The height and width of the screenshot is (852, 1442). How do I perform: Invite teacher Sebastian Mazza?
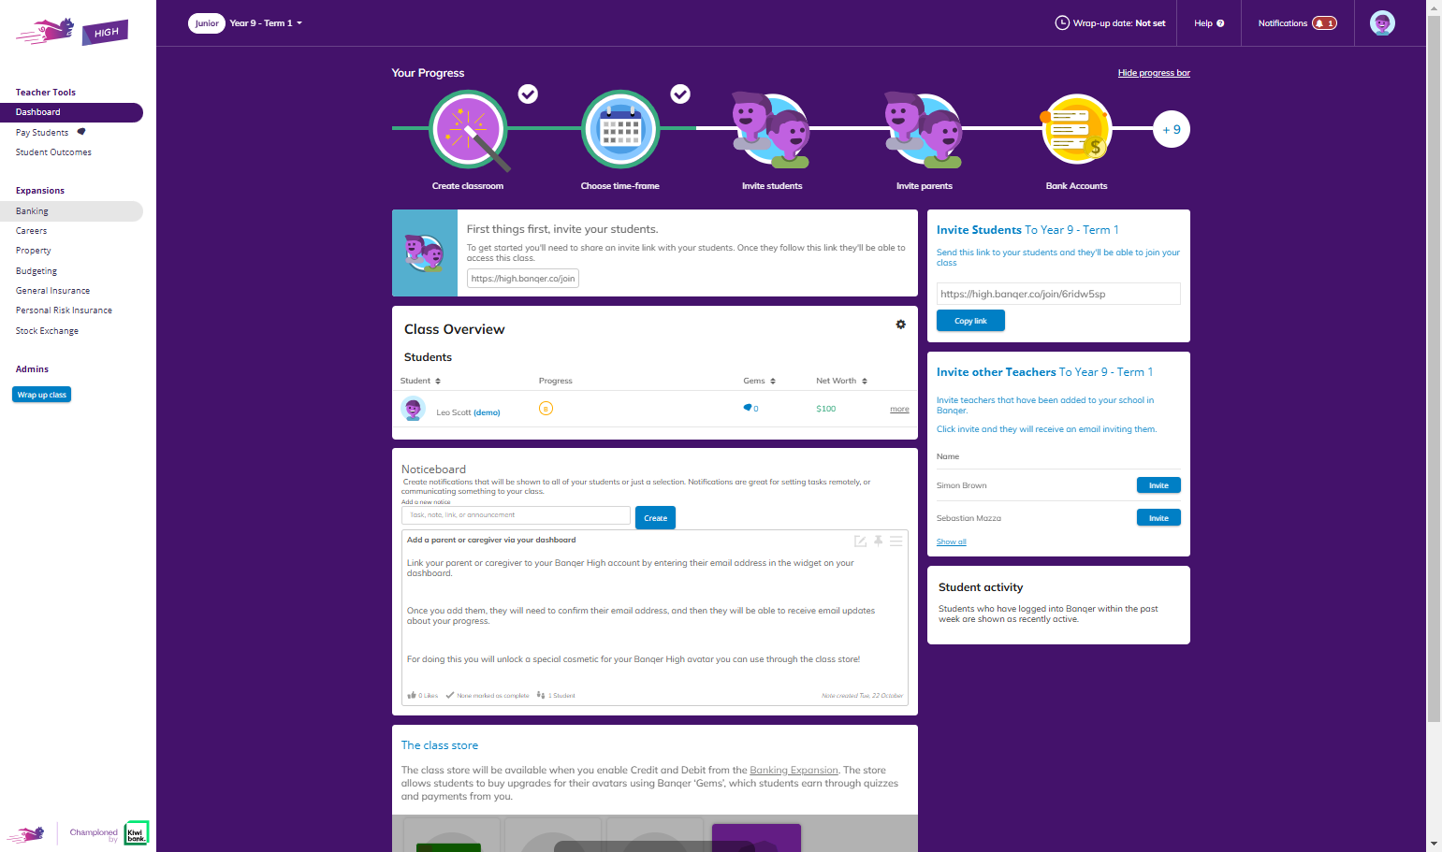tap(1158, 518)
